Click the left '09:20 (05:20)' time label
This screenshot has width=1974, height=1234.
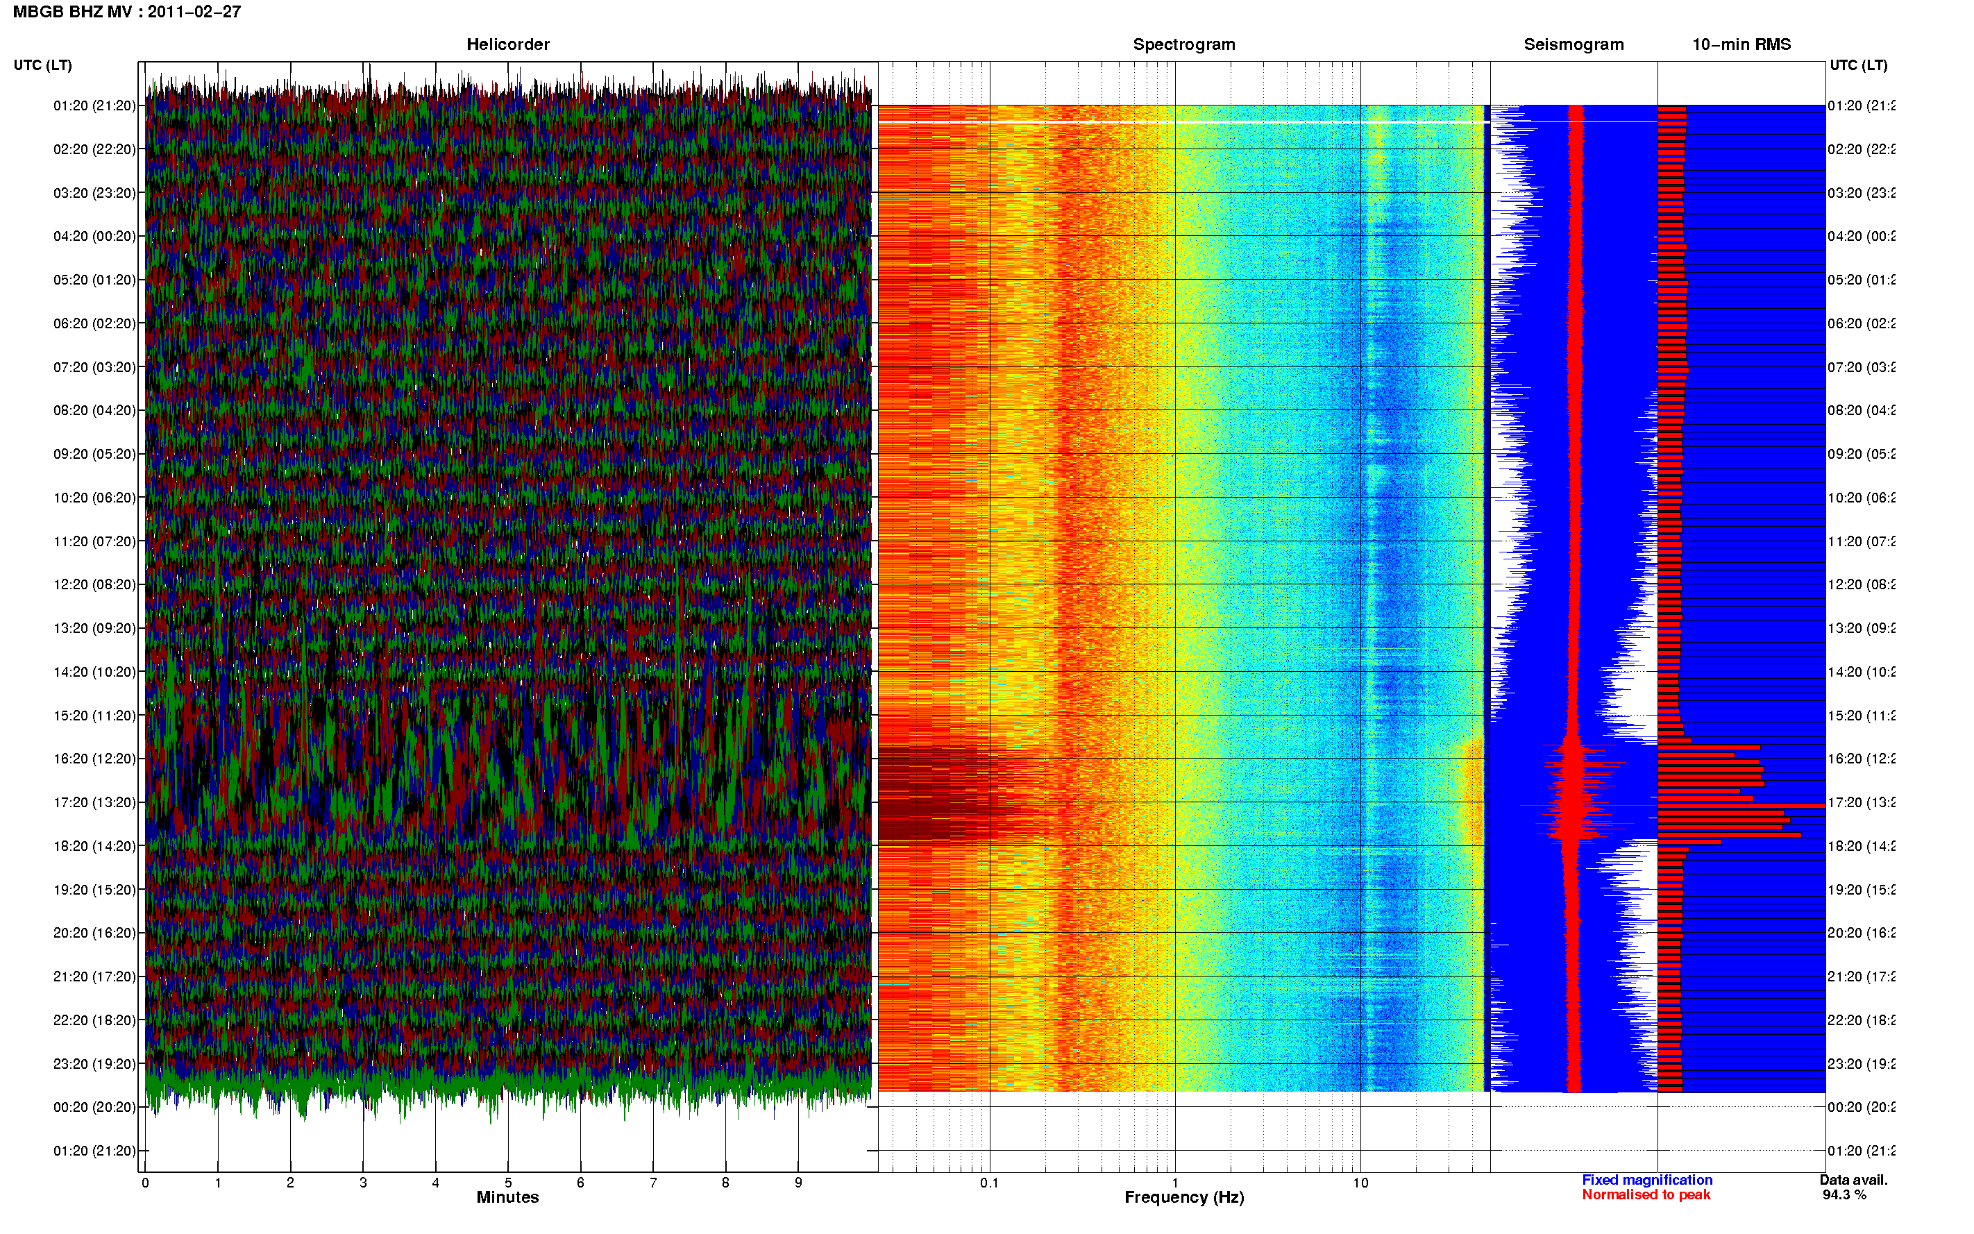94,454
